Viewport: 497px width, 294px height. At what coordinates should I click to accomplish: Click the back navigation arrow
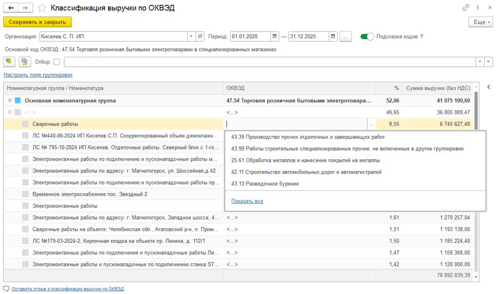(x=11, y=8)
